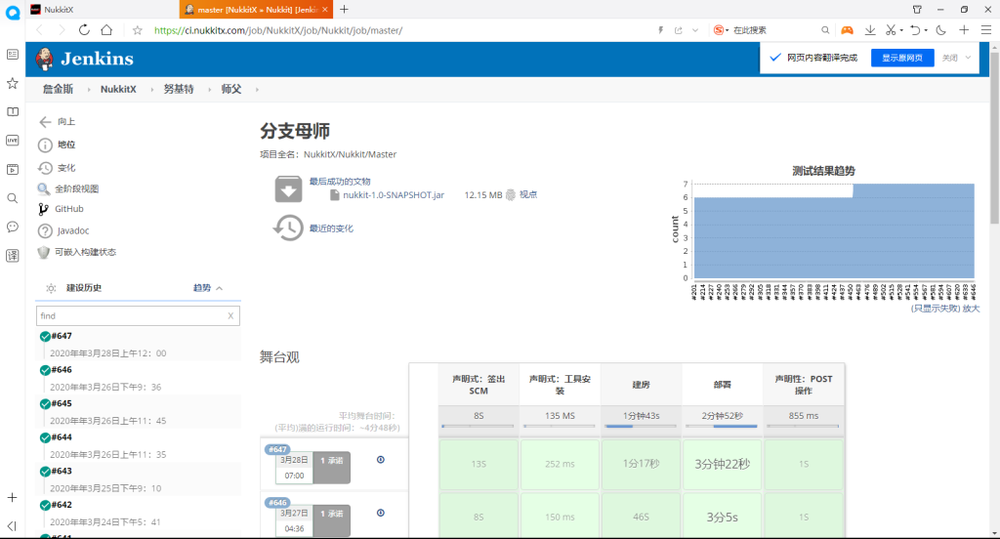This screenshot has height=539, width=1000.
Task: Expand the scissors tool dropdown arrow
Action: (x=901, y=30)
